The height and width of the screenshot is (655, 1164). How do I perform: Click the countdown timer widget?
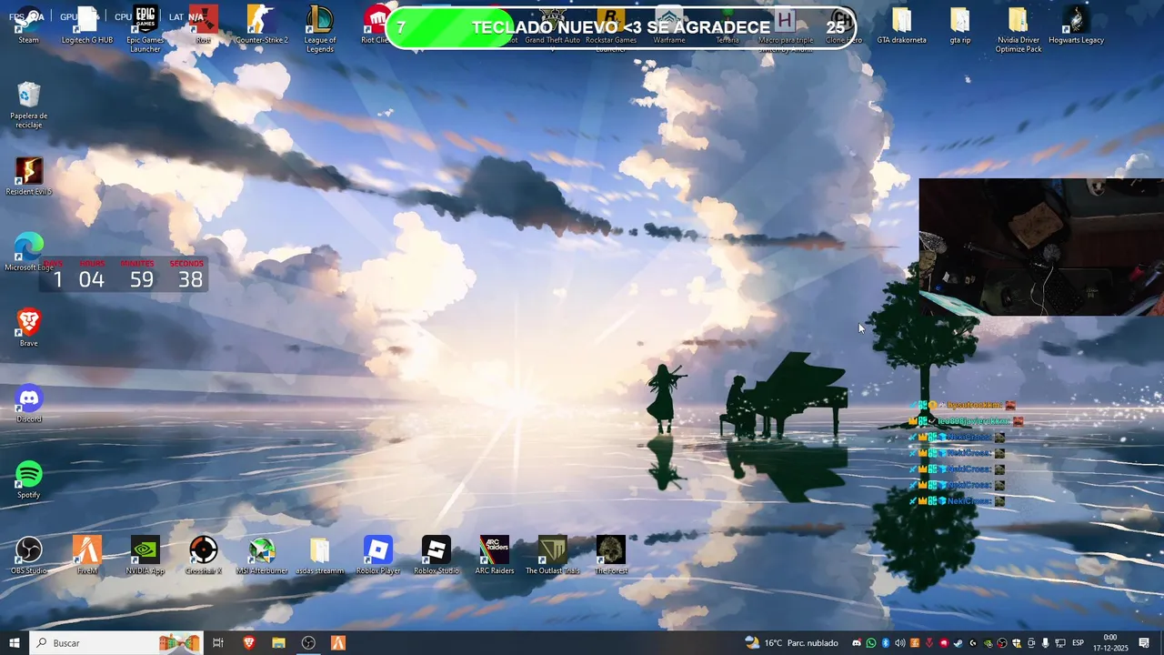pos(124,275)
